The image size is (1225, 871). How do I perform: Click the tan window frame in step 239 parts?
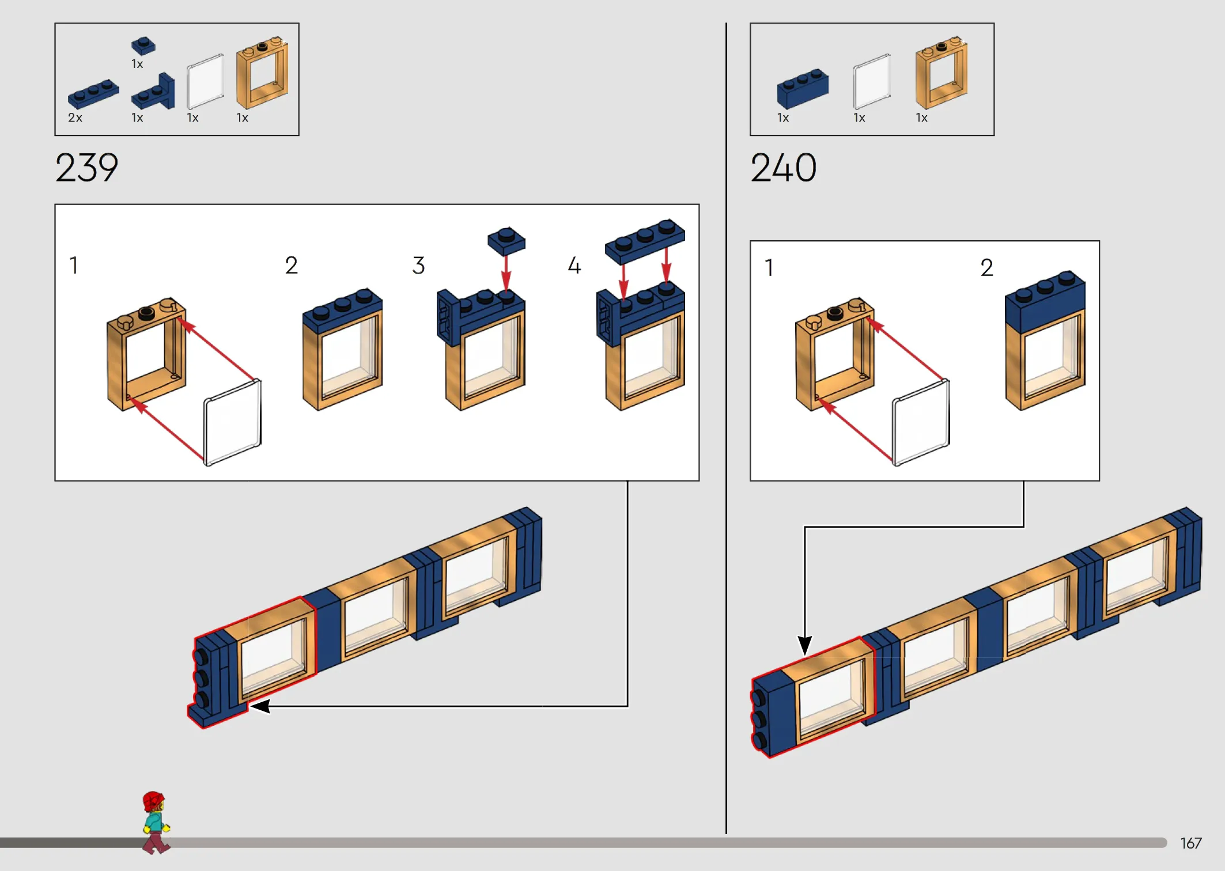click(x=262, y=73)
